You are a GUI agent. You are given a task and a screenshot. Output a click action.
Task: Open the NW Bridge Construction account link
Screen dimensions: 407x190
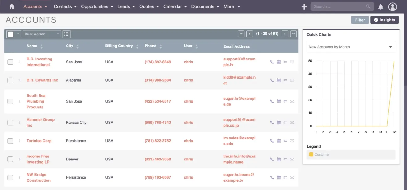38,177
